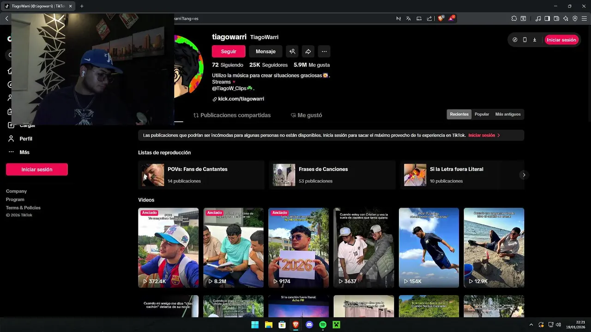The width and height of the screenshot is (591, 332).
Task: Open the pinned video with 8.2M views
Action: tap(234, 248)
